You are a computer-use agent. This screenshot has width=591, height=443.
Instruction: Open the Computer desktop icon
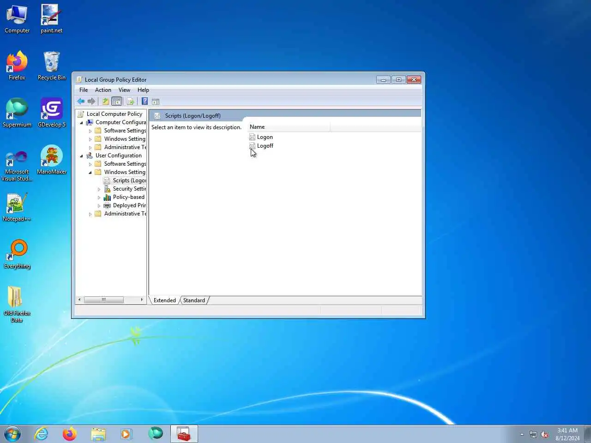pyautogui.click(x=17, y=19)
